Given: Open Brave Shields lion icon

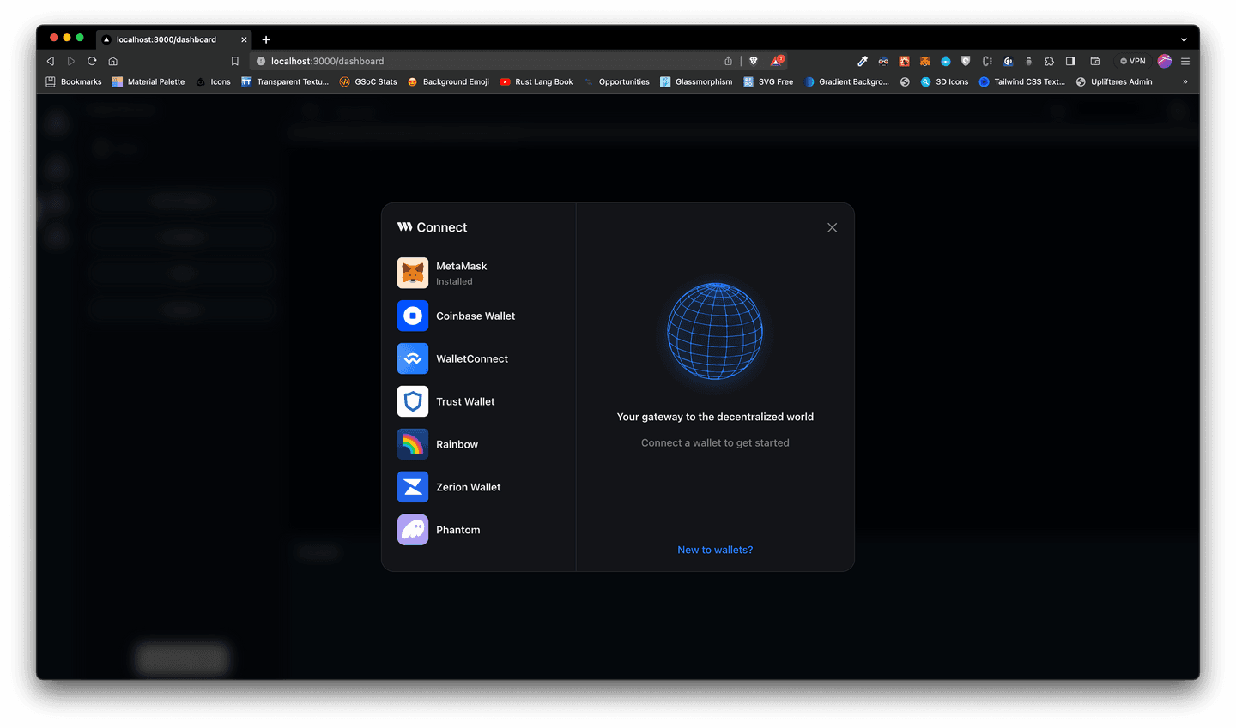Looking at the screenshot, I should point(754,61).
